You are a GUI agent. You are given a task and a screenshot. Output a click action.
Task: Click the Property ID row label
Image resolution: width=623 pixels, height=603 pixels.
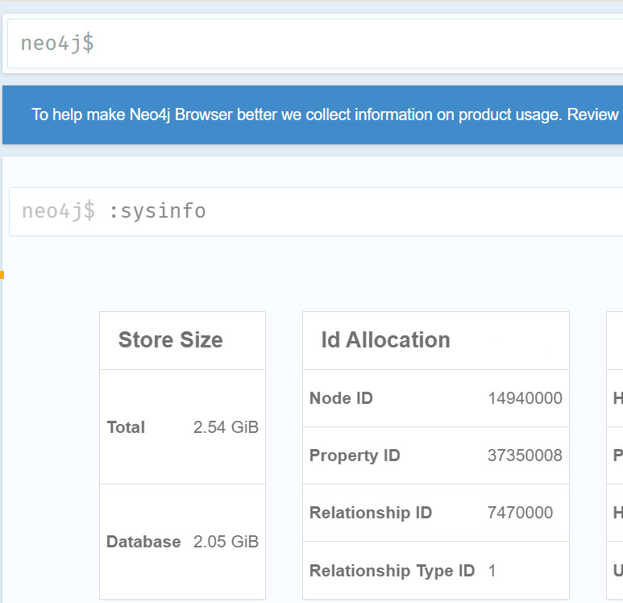pyautogui.click(x=355, y=455)
